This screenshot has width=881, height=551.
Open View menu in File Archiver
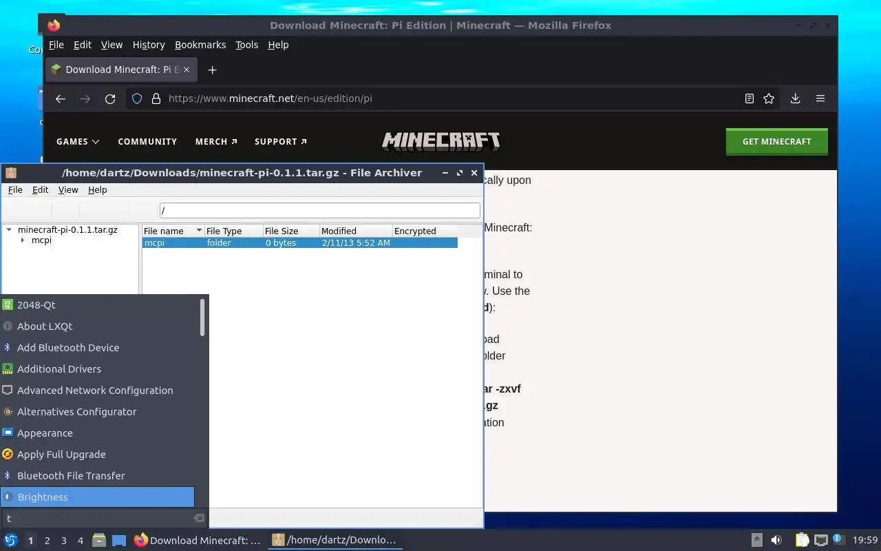pyautogui.click(x=68, y=189)
